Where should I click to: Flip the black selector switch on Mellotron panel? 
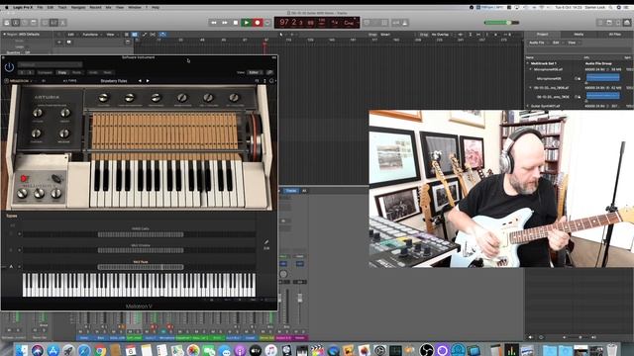click(57, 178)
